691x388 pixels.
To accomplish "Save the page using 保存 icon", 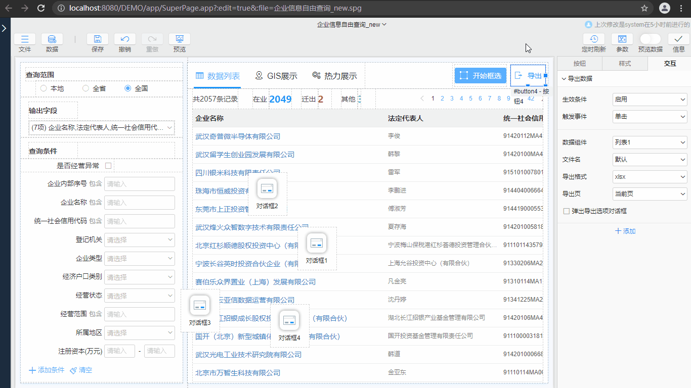I will [97, 38].
